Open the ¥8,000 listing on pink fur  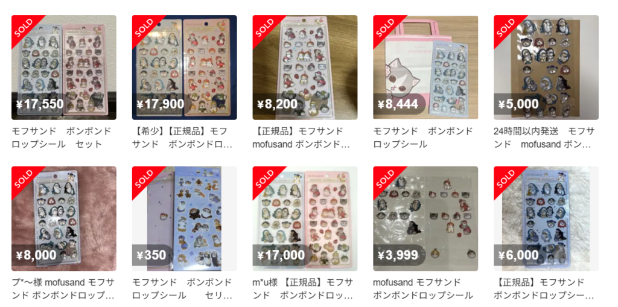click(x=64, y=219)
